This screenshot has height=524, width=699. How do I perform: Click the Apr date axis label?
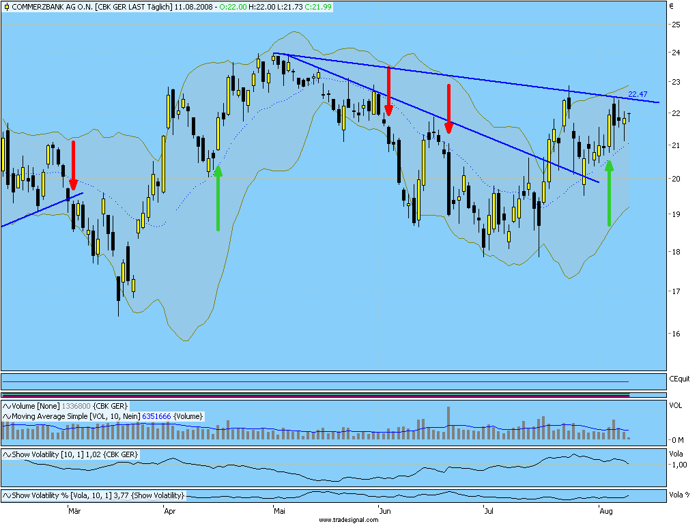tap(170, 511)
